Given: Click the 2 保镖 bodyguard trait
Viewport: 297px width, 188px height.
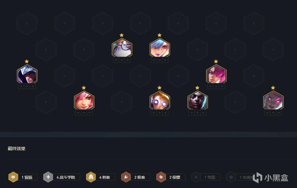Looking at the screenshot, I should point(171,177).
